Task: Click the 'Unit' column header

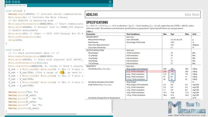Action: [x=194, y=34]
